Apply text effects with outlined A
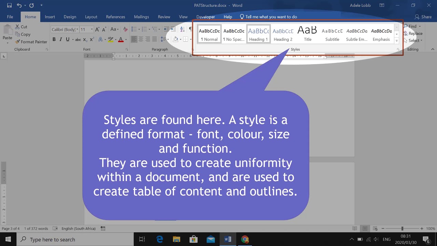The image size is (437, 246). click(x=100, y=39)
